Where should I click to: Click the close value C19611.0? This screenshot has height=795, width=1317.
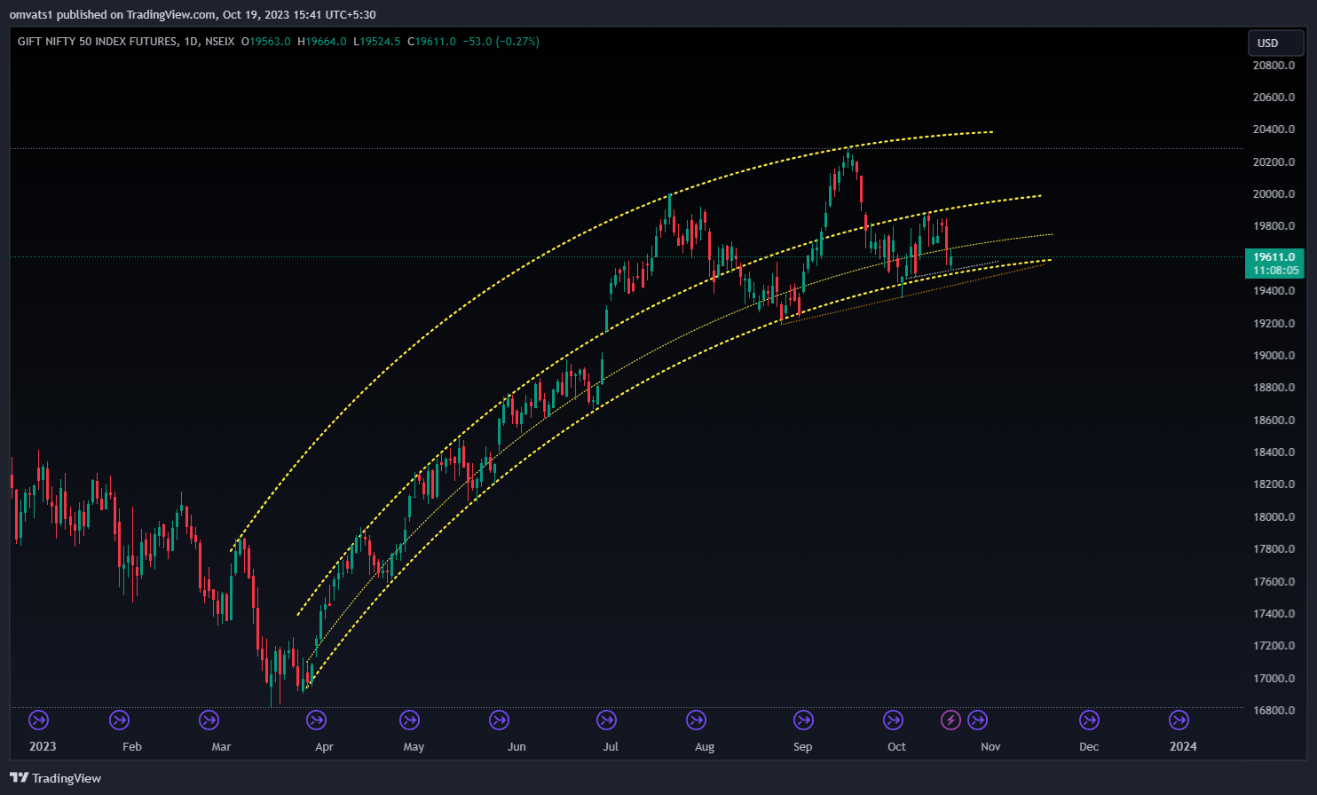[431, 42]
